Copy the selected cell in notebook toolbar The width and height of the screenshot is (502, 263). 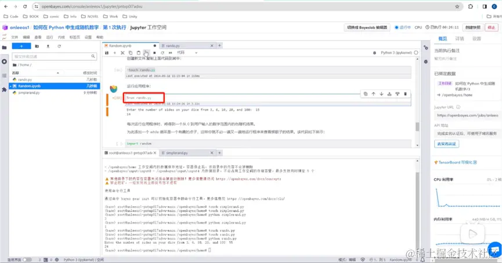(x=131, y=53)
